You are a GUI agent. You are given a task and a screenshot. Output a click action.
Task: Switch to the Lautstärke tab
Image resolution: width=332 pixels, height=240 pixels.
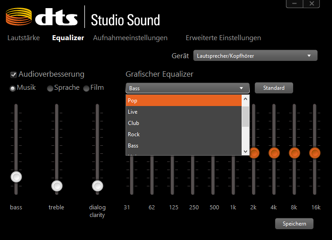coord(23,38)
